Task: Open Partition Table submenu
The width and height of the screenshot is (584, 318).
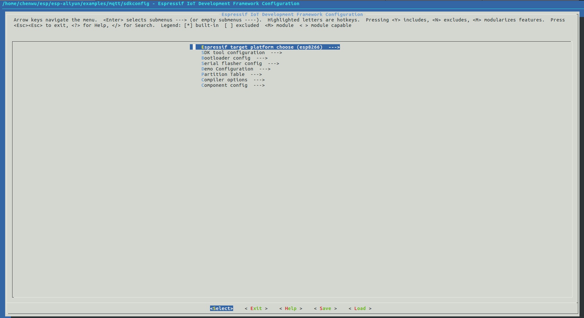Action: pos(232,74)
